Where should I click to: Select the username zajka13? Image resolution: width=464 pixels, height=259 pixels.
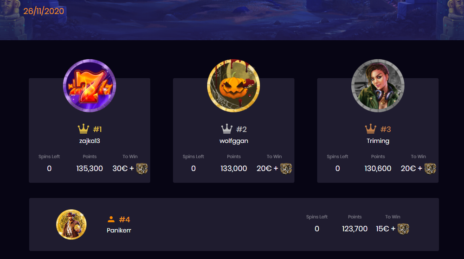click(90, 141)
